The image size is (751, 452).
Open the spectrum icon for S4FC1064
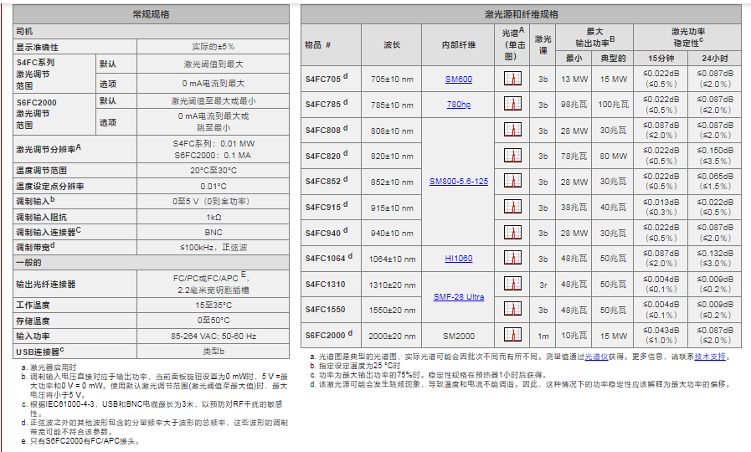click(512, 259)
